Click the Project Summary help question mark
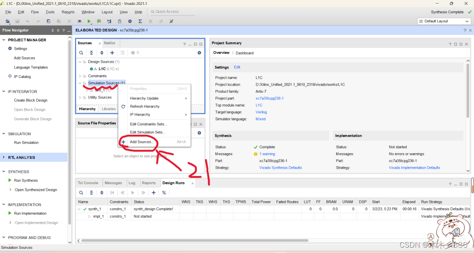The width and height of the screenshot is (474, 253). click(450, 44)
